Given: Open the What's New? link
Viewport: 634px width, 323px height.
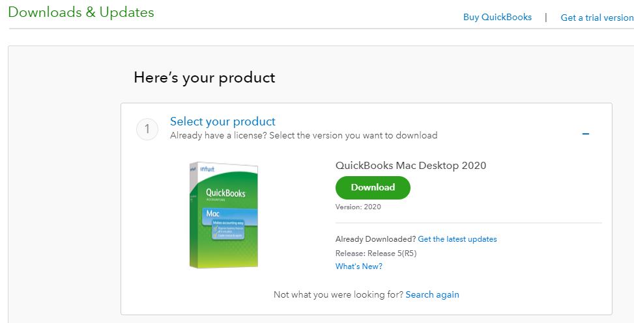Looking at the screenshot, I should coord(358,266).
